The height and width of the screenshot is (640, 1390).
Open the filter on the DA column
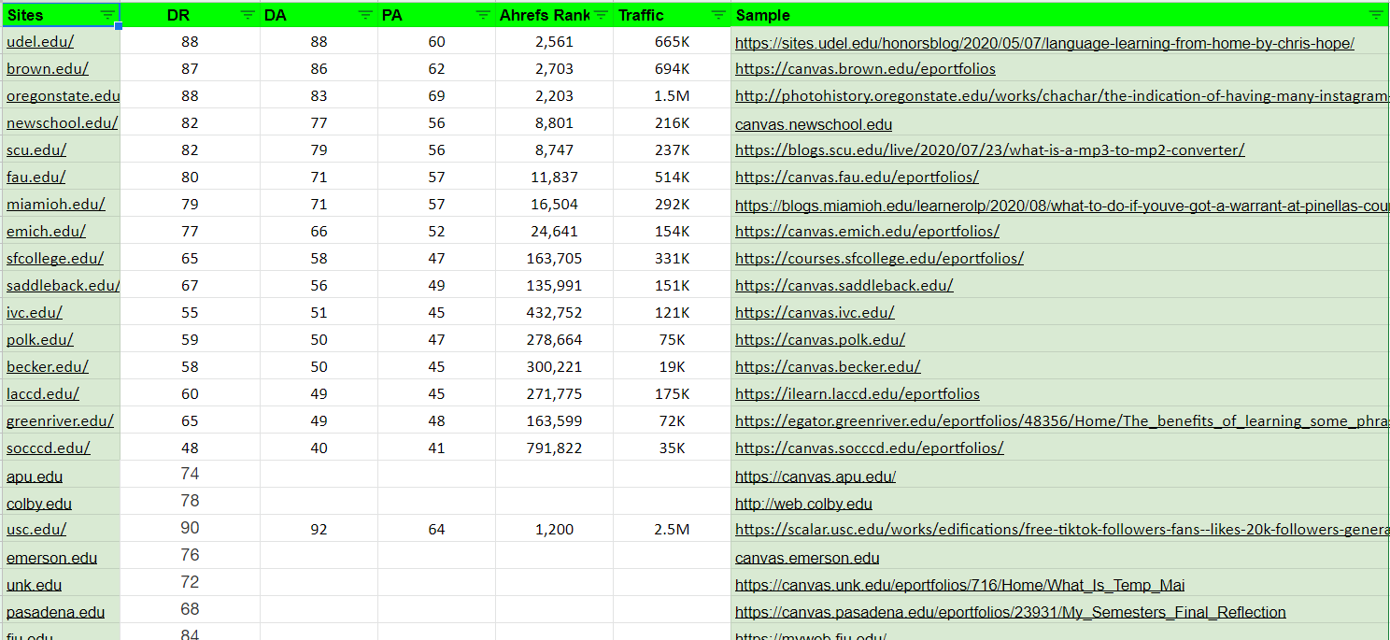coord(365,15)
